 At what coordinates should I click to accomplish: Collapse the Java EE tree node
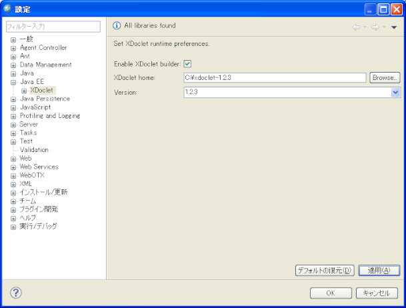pyautogui.click(x=13, y=82)
